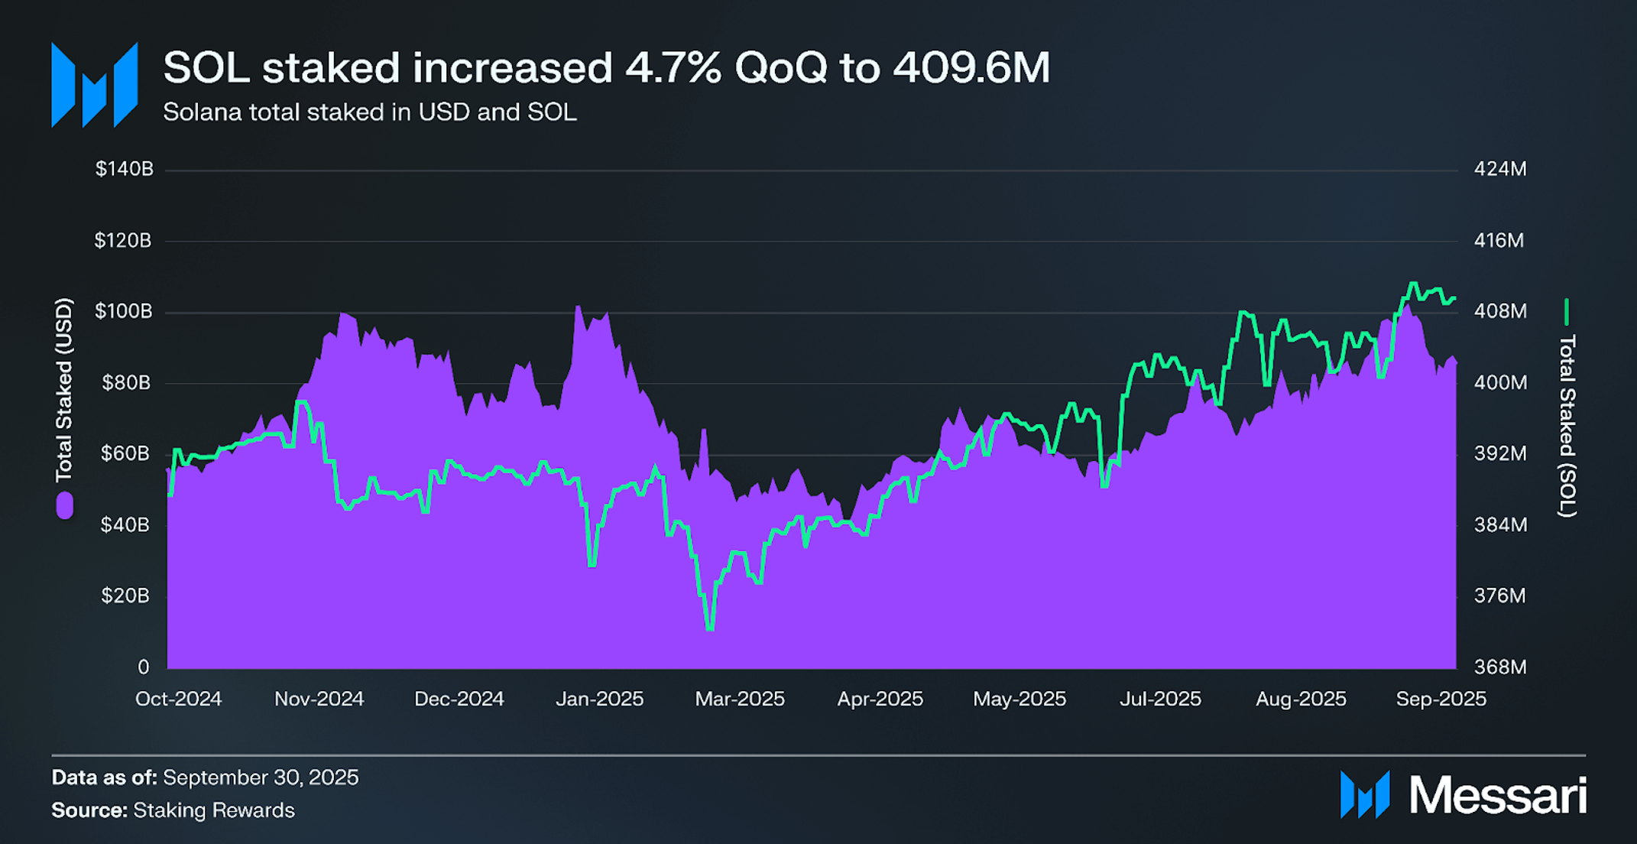Click the Staking Rewards source text
Image resolution: width=1637 pixels, height=844 pixels.
tap(214, 810)
